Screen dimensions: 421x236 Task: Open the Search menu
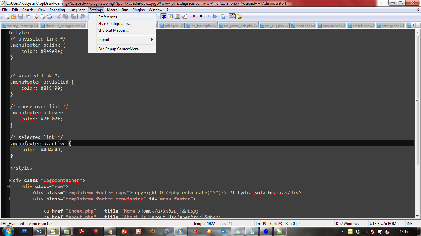coord(28,10)
